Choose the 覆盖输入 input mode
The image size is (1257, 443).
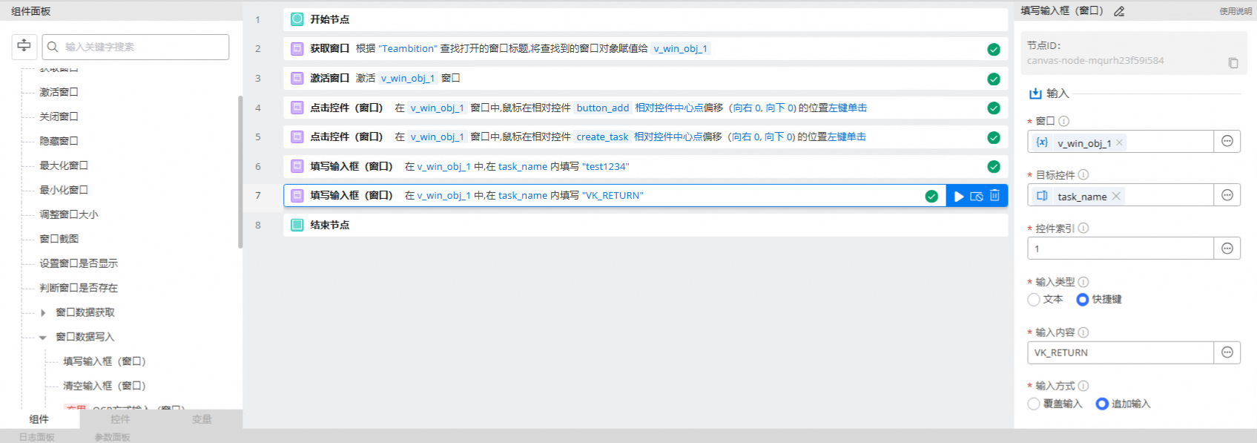coord(1034,404)
